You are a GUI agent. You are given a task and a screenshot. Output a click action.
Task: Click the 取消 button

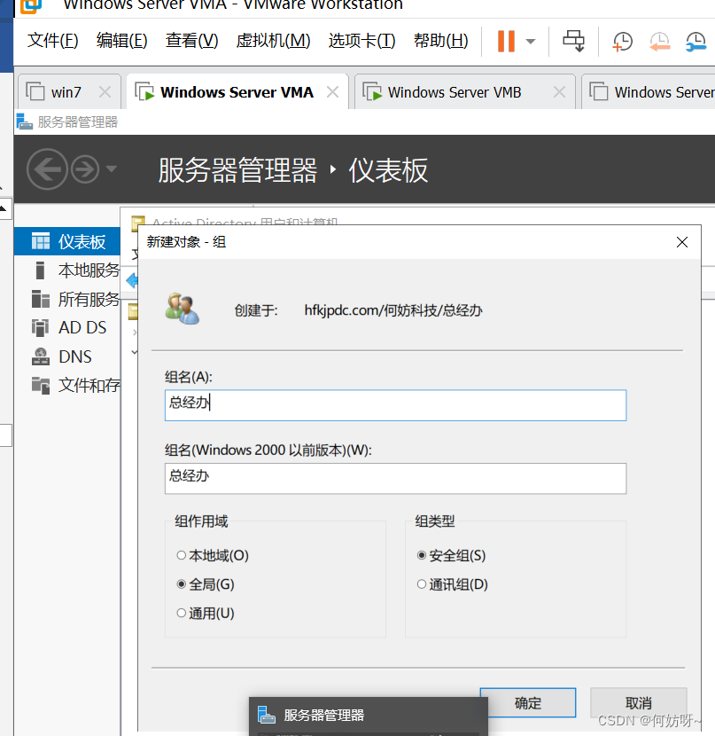pos(638,702)
